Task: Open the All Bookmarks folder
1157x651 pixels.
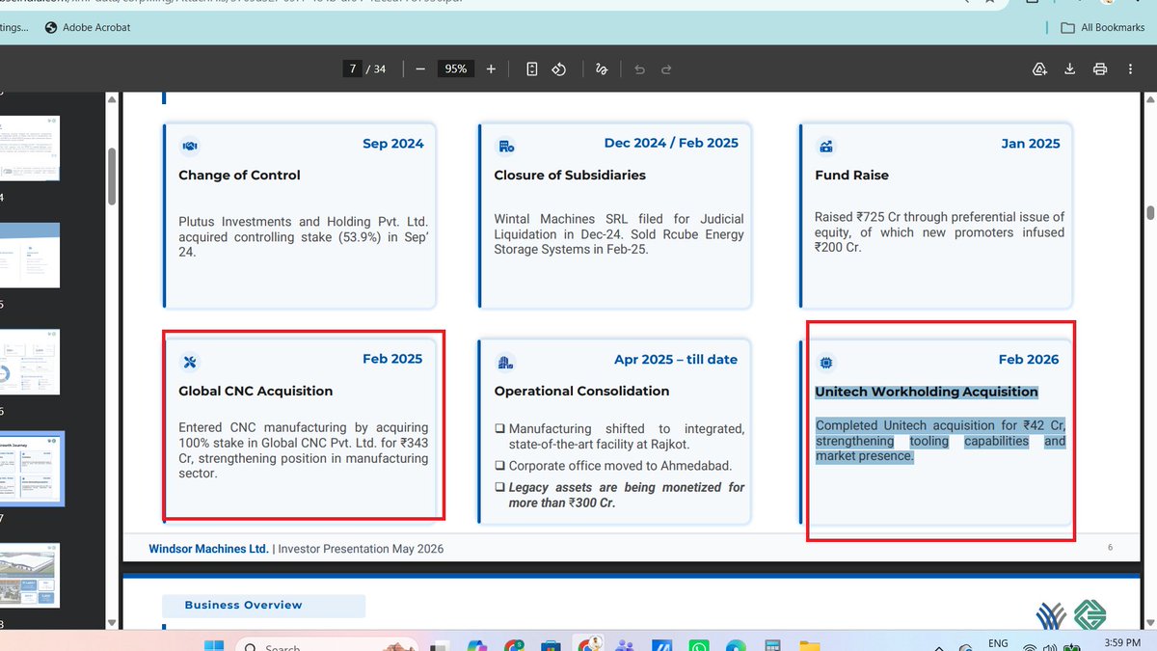Action: (1102, 27)
